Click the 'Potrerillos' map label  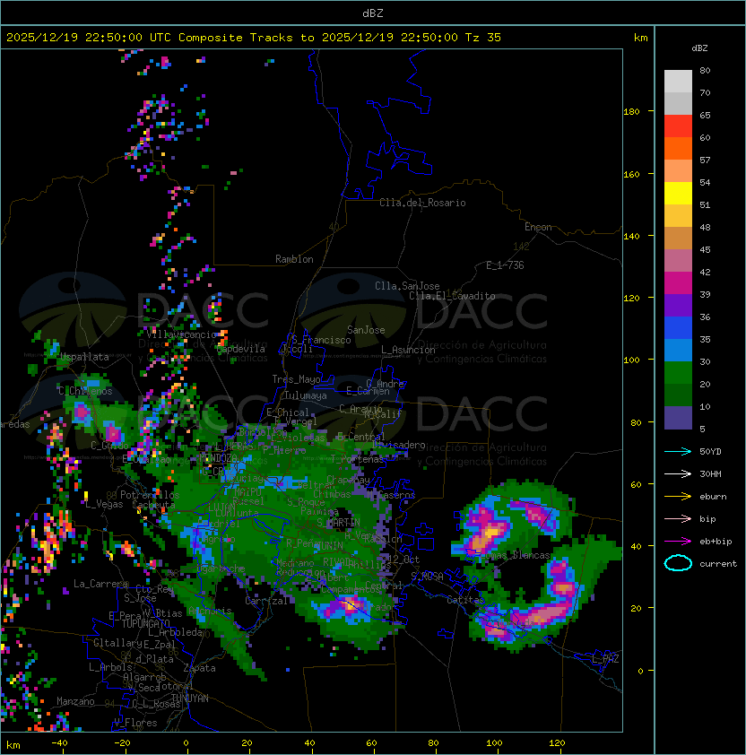coord(150,495)
